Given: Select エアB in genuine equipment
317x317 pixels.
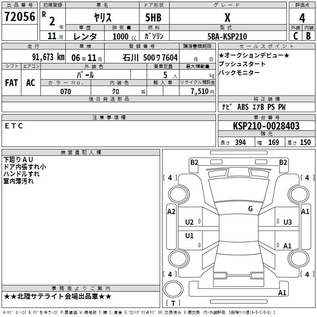Looking at the screenshot, I should (258, 107).
